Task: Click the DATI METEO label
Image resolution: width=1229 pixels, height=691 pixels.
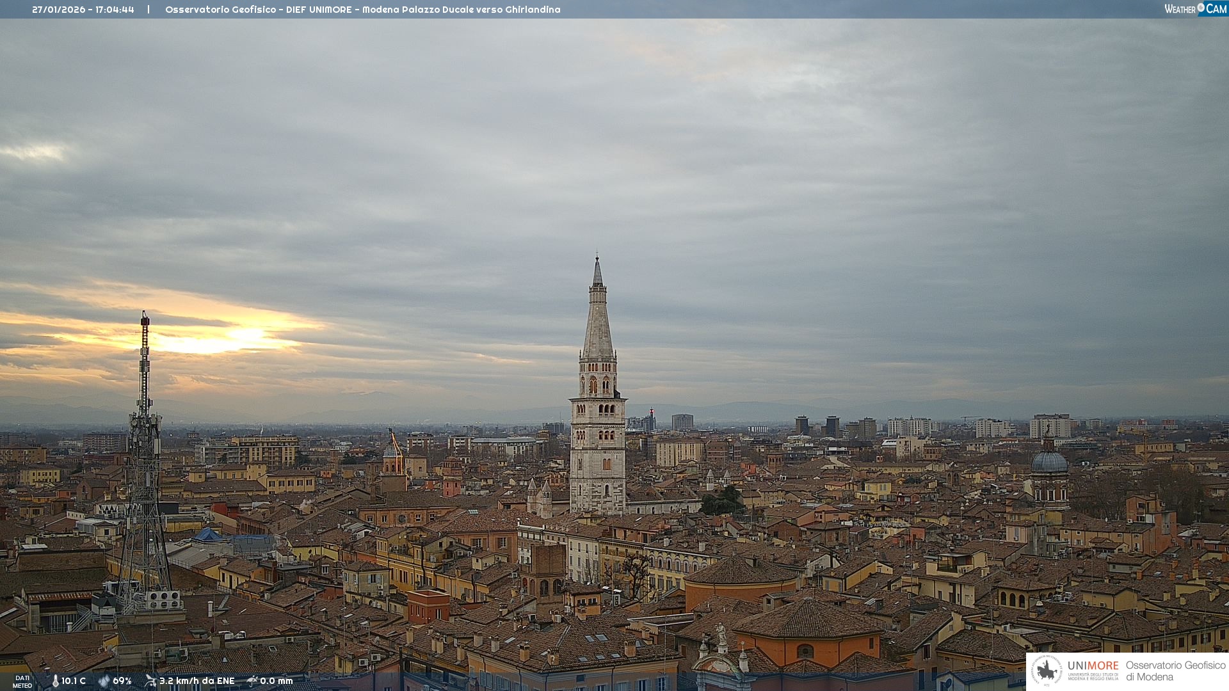Action: tap(22, 681)
